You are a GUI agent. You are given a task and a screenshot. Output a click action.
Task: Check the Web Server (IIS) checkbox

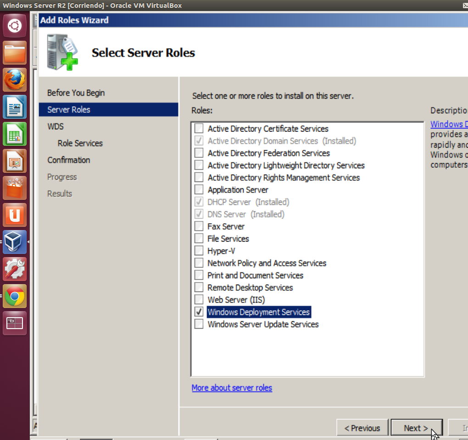point(199,300)
